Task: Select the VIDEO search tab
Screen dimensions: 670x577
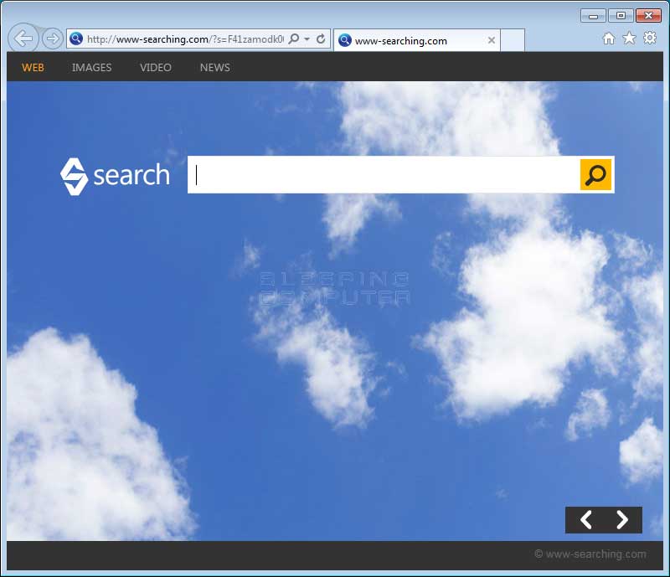Action: pyautogui.click(x=156, y=68)
